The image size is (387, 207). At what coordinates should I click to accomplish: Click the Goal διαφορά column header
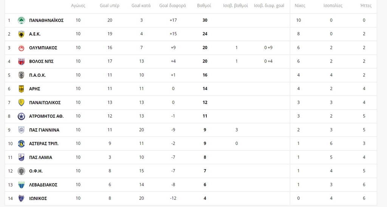coord(172,6)
